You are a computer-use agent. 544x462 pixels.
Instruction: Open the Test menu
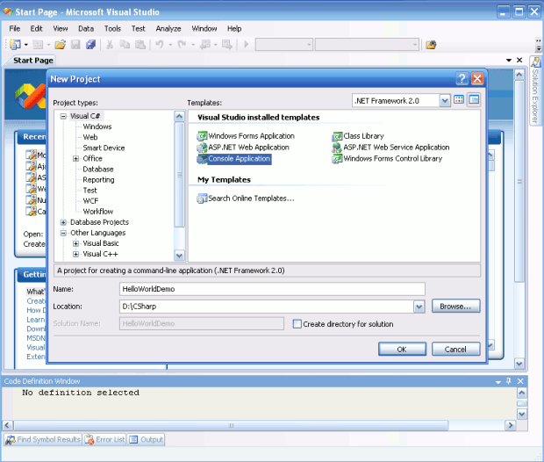point(138,28)
